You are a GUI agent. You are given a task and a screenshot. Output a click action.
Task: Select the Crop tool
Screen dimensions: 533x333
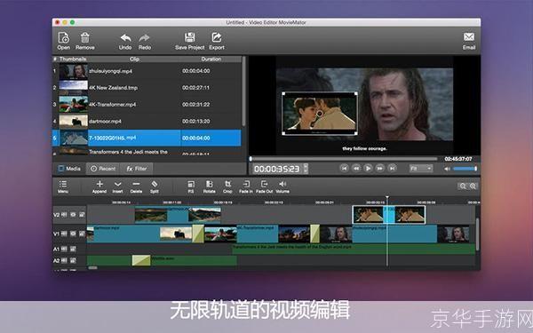pyautogui.click(x=227, y=186)
